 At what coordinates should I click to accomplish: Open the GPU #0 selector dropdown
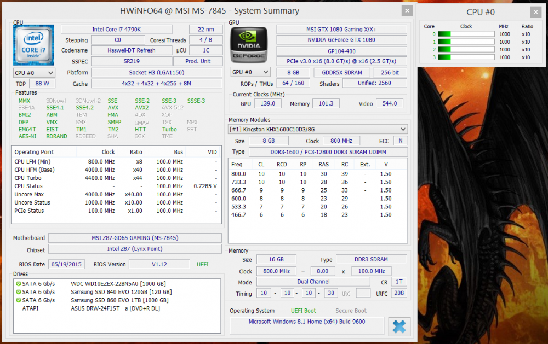pyautogui.click(x=250, y=72)
